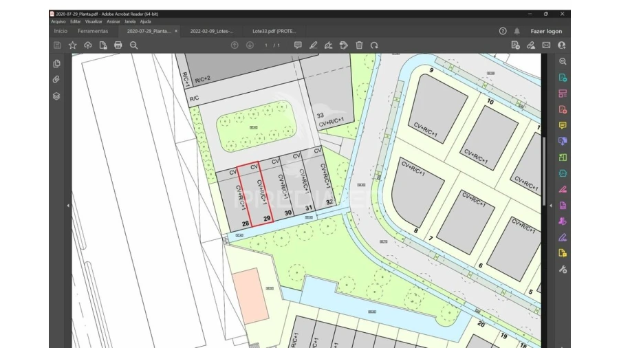The width and height of the screenshot is (619, 348).
Task: Click the Fazer logon button
Action: click(x=546, y=31)
